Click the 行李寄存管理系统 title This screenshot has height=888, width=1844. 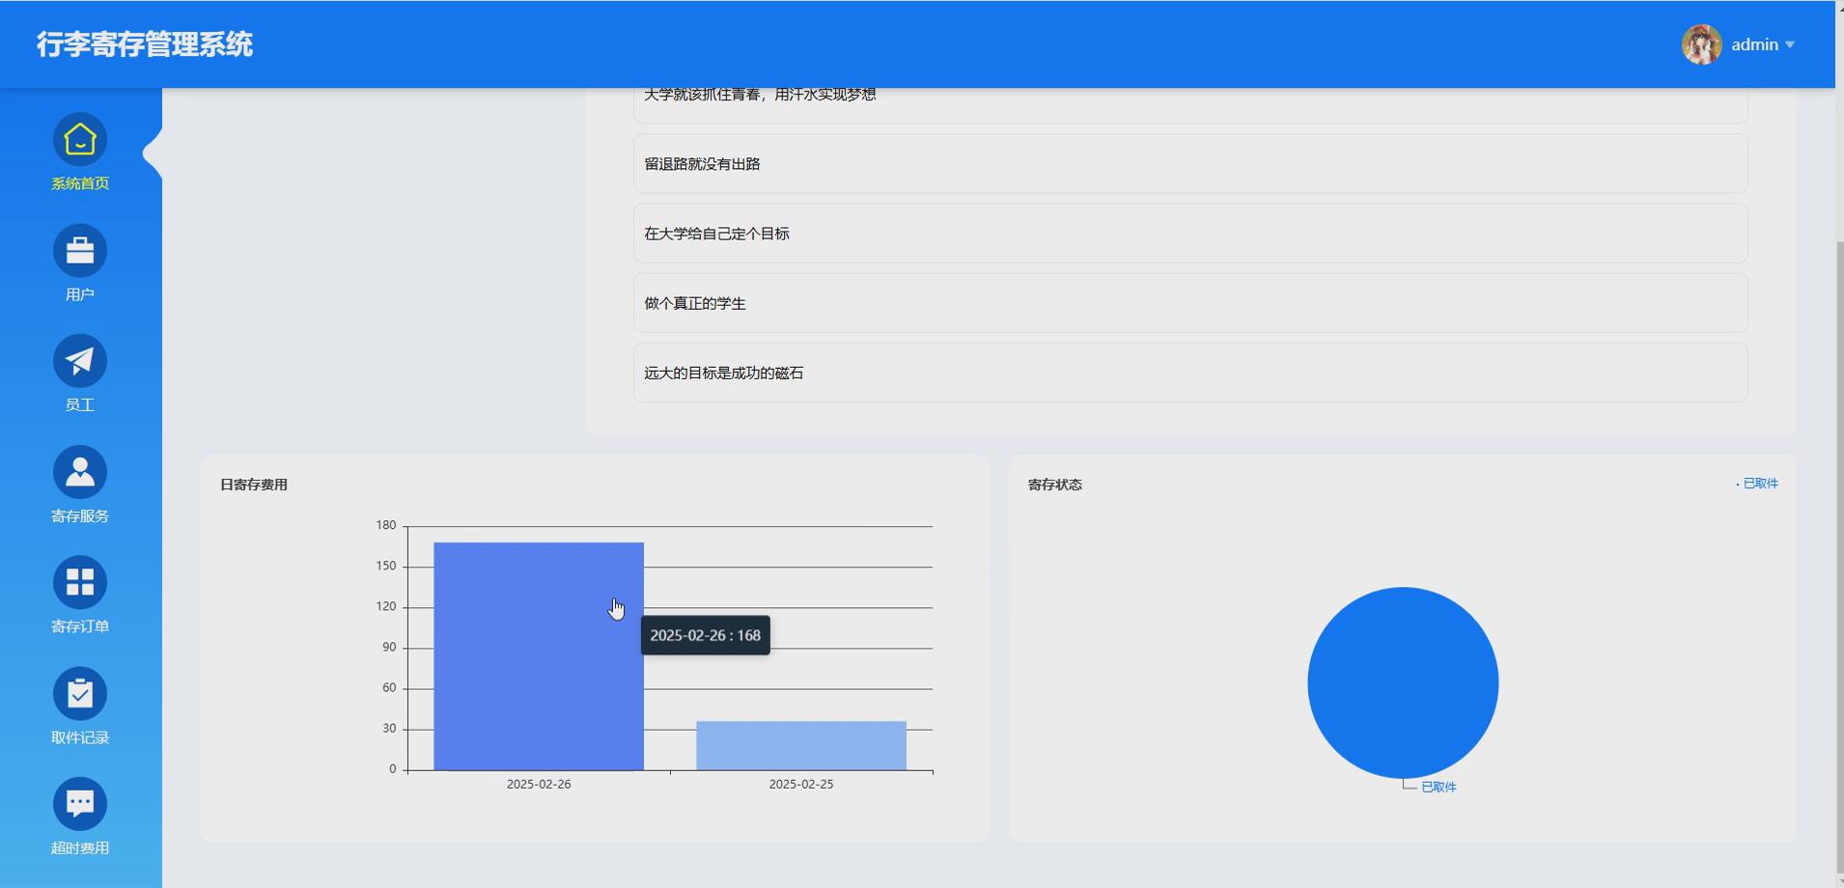[x=145, y=44]
